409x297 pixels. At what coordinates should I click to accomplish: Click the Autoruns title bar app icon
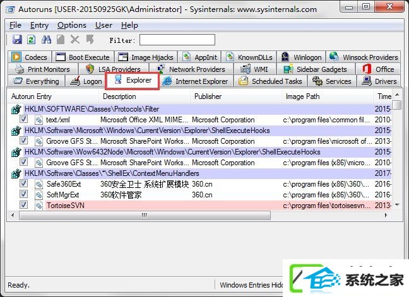tap(10, 9)
